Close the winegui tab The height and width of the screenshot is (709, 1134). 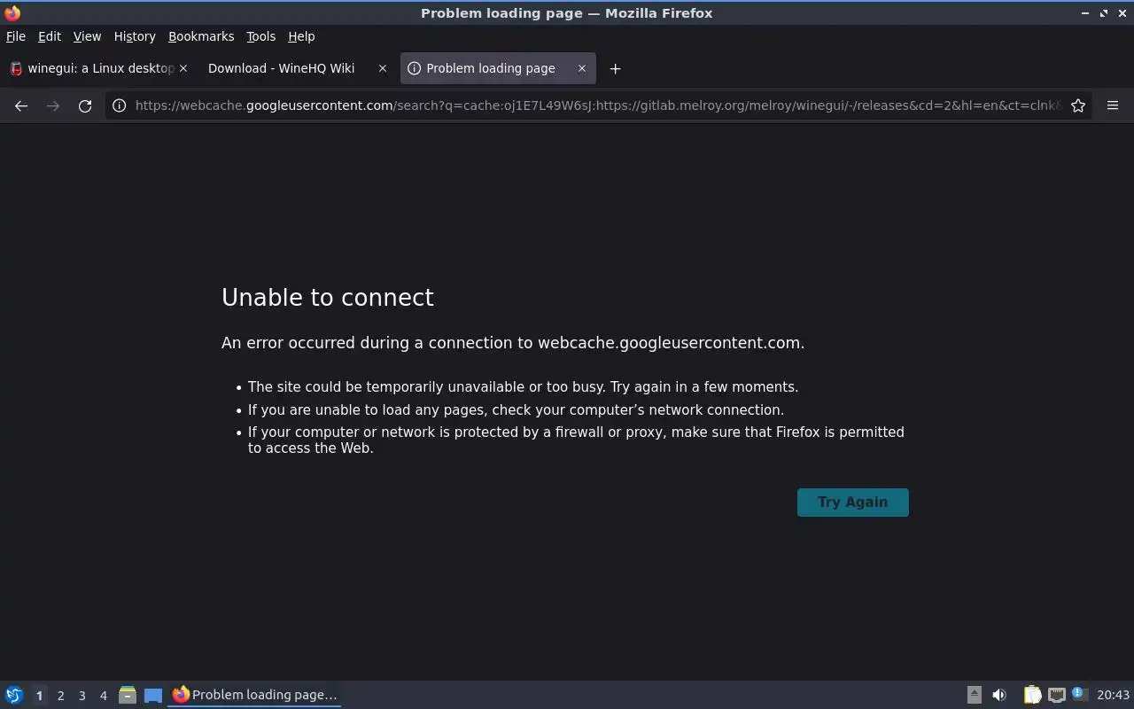click(x=183, y=68)
